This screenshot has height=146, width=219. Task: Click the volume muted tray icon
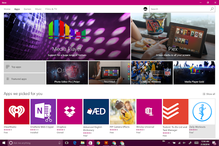point(184,143)
